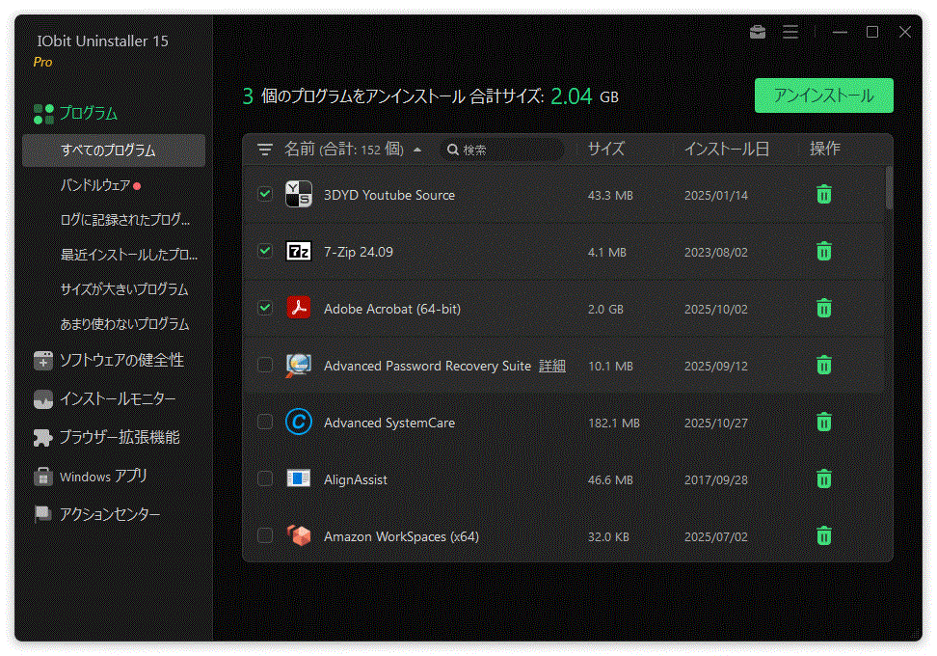
Task: Click the インストールモニター sidebar icon
Action: tap(43, 398)
